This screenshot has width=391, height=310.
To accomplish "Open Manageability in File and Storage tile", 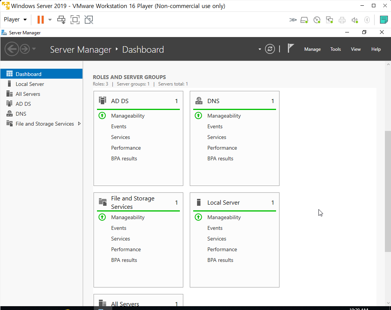I will click(x=128, y=217).
